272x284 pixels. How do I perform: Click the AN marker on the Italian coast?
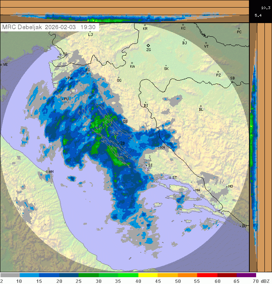tap(47, 172)
